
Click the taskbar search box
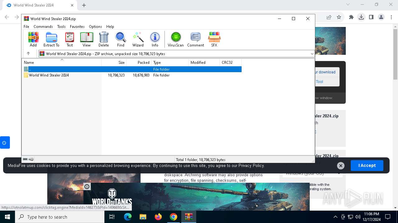pyautogui.click(x=60, y=217)
